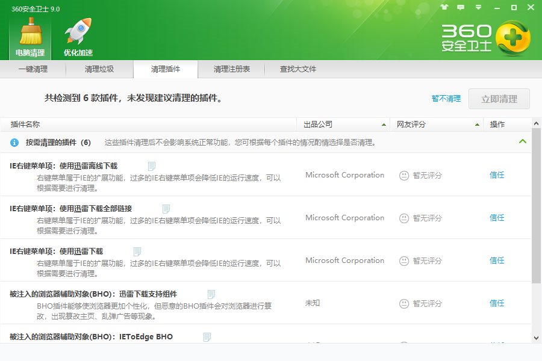
Task: Open details icon beside 迅雷下载支持组件
Action: (x=211, y=294)
